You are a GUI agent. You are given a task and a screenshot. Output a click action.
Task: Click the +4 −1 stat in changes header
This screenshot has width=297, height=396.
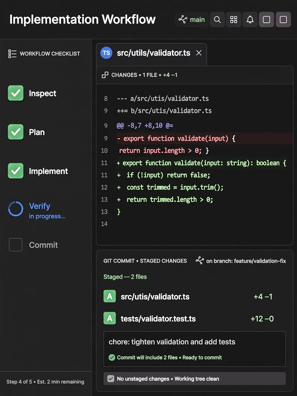point(170,75)
